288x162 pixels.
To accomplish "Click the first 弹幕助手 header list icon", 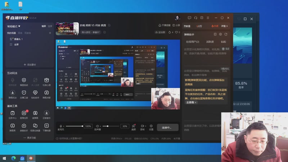I will [x=215, y=34].
